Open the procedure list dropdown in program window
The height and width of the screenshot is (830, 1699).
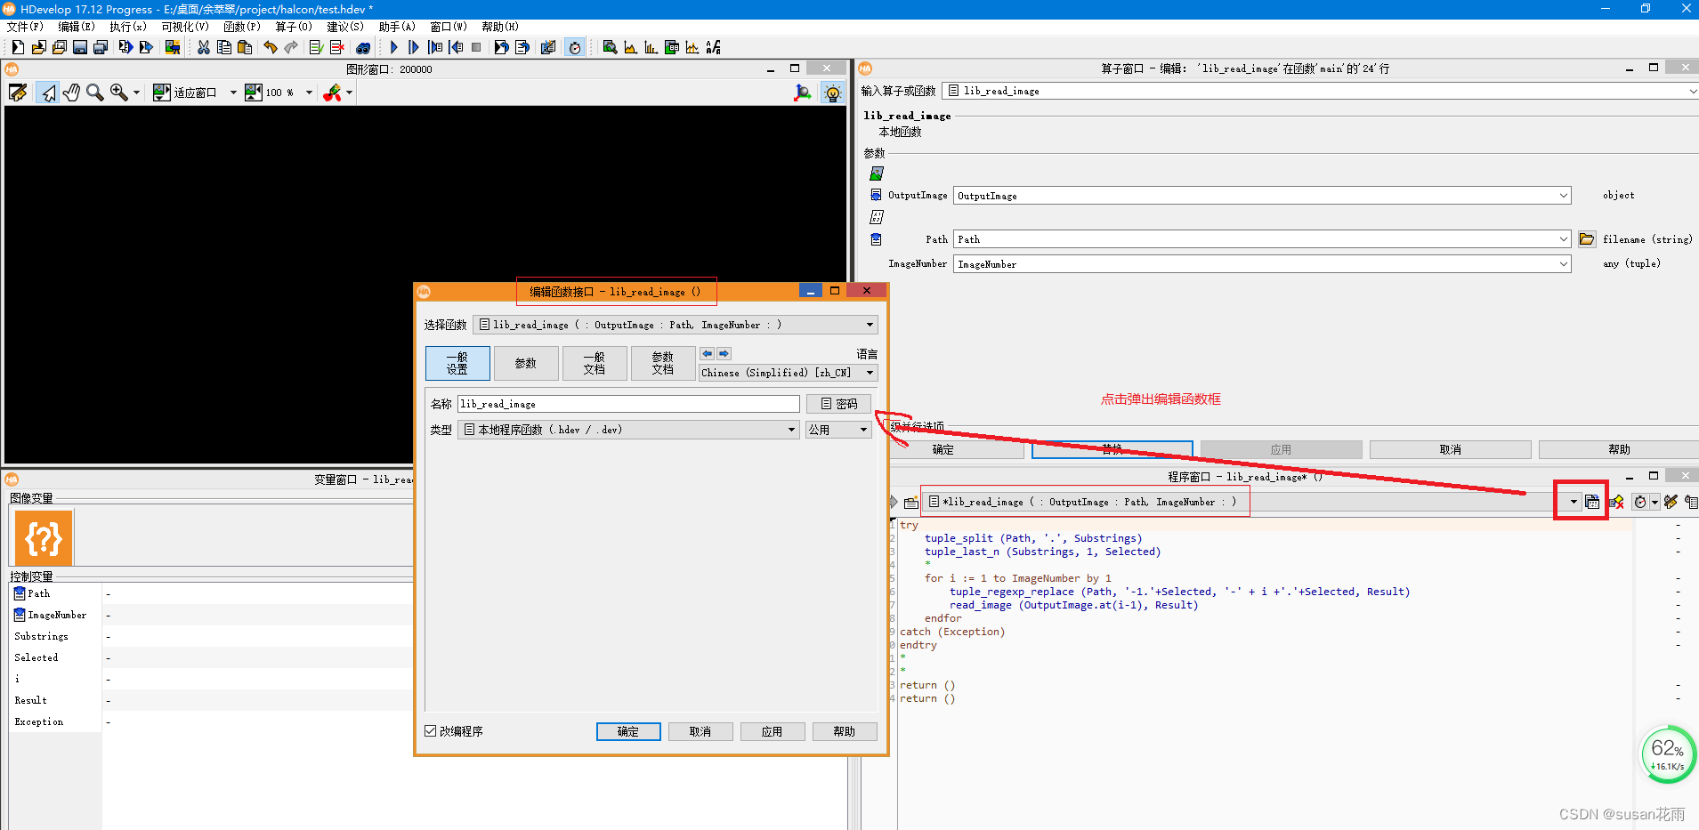1573,502
